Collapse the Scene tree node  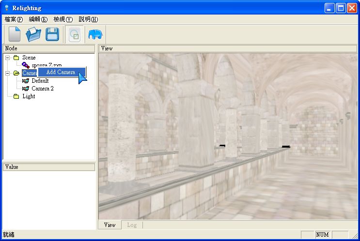coord(8,58)
